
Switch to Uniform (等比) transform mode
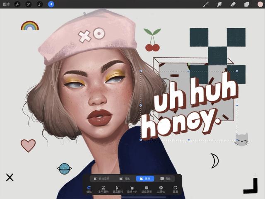[125, 179]
